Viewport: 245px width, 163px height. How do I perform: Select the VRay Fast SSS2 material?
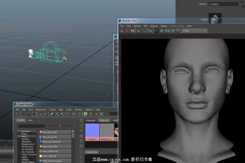(x=55, y=146)
